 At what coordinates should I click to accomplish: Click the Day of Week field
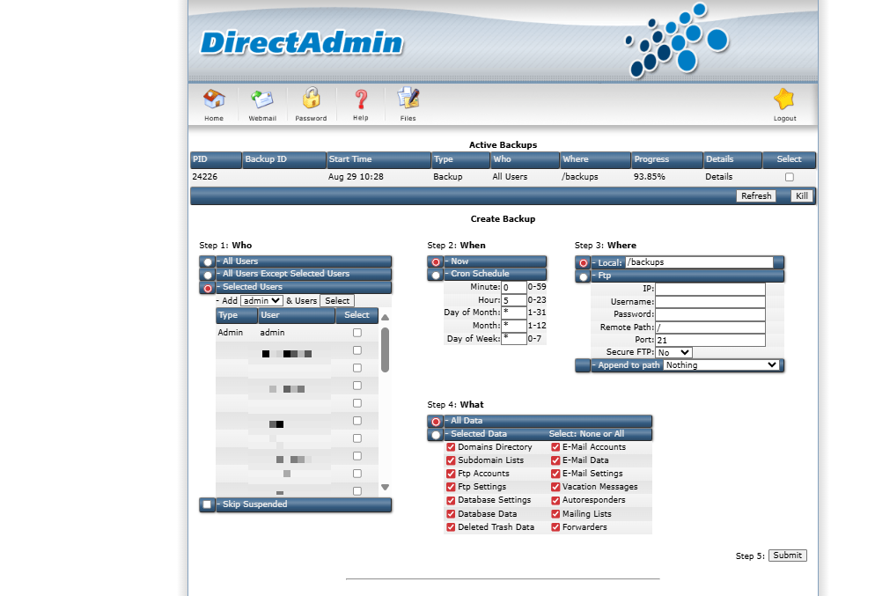[x=513, y=339]
